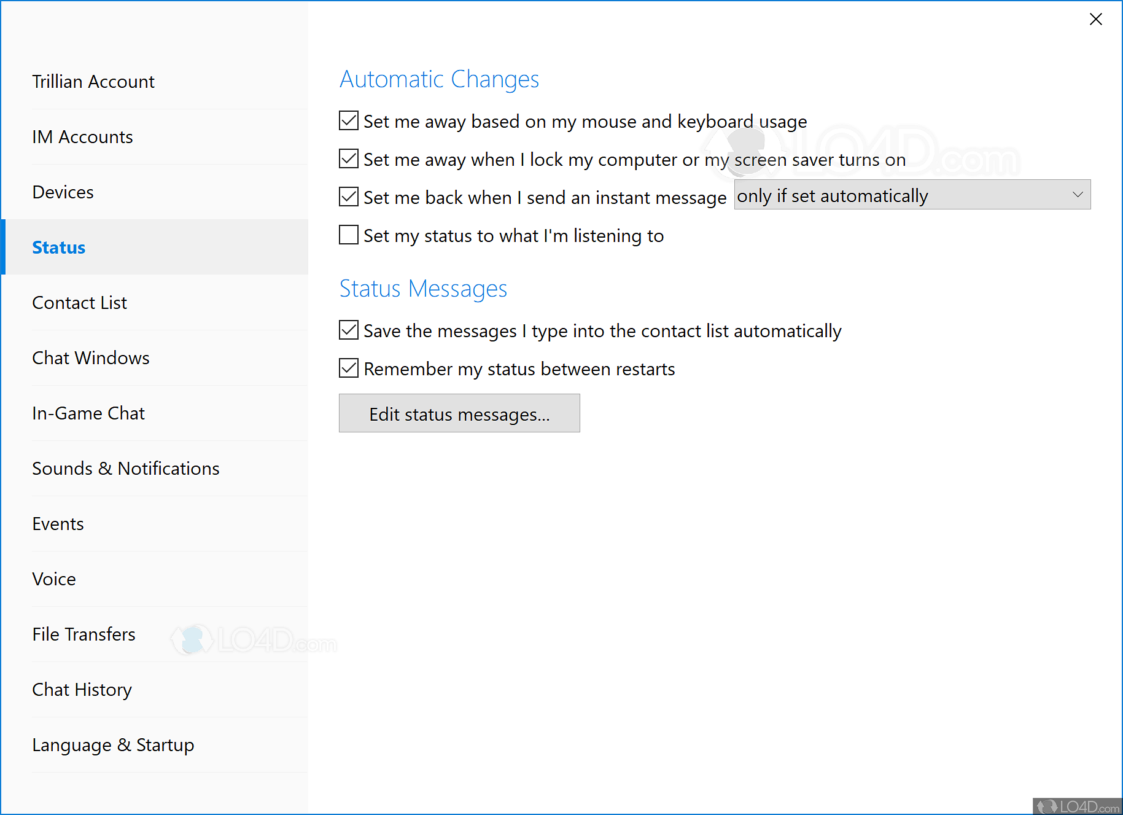The height and width of the screenshot is (815, 1123).
Task: Go to IM Accounts section
Action: point(155,137)
